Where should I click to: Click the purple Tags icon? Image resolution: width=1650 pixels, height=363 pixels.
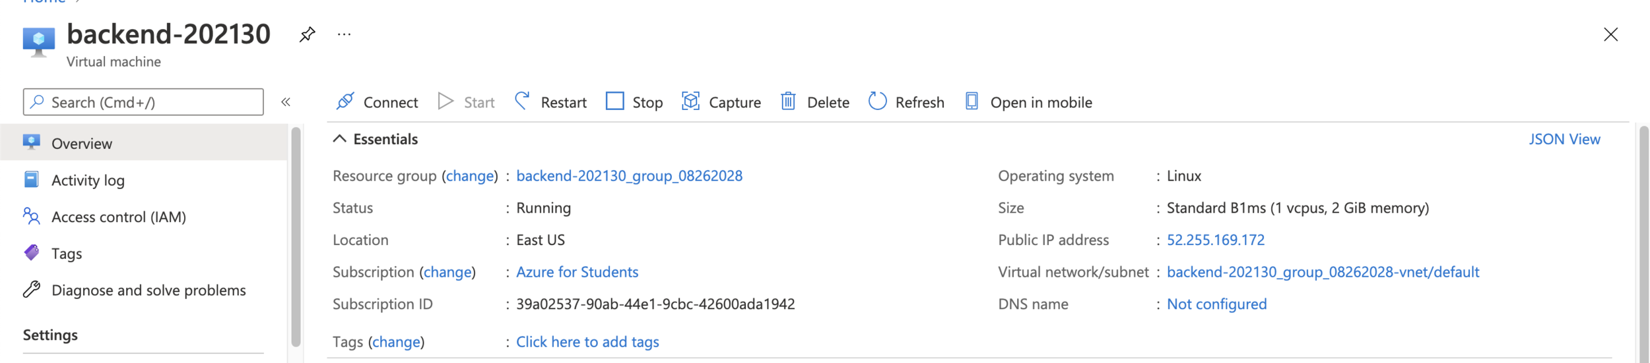[x=31, y=252]
